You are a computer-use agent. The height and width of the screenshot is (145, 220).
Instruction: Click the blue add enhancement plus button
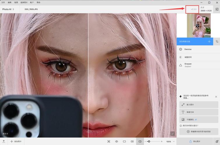(x=209, y=41)
